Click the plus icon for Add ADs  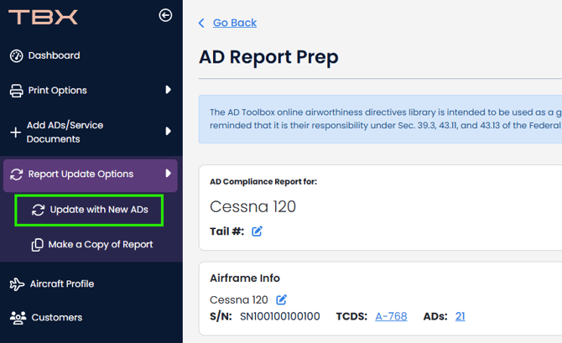click(x=15, y=133)
